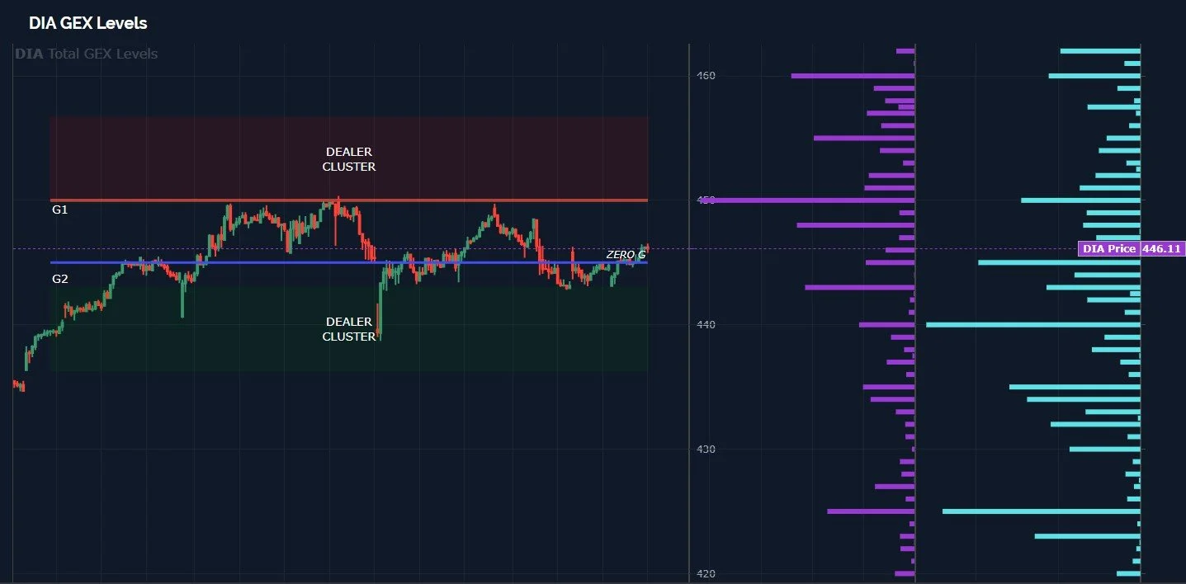The width and height of the screenshot is (1186, 584).
Task: Click the long cyan bar at 440
Action: pyautogui.click(x=1033, y=325)
